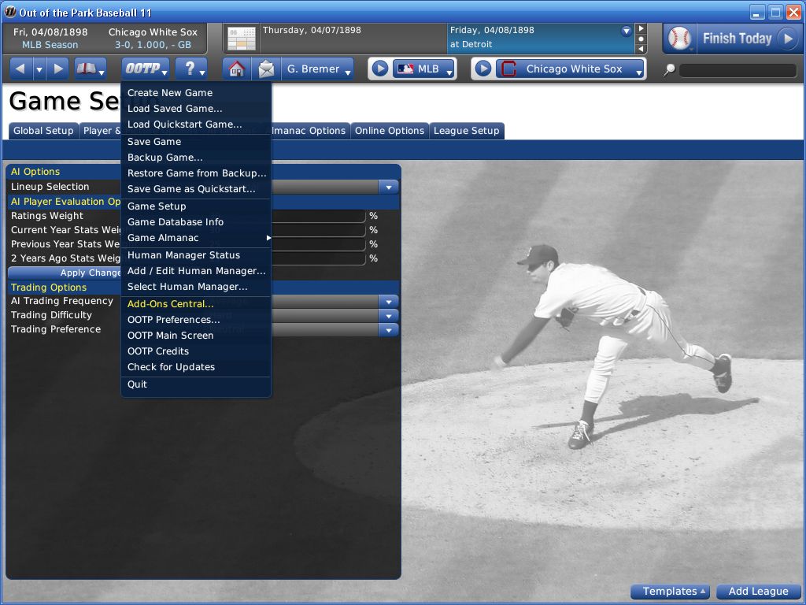The height and width of the screenshot is (605, 806).
Task: Open the book manual icon menu
Action: (x=90, y=69)
